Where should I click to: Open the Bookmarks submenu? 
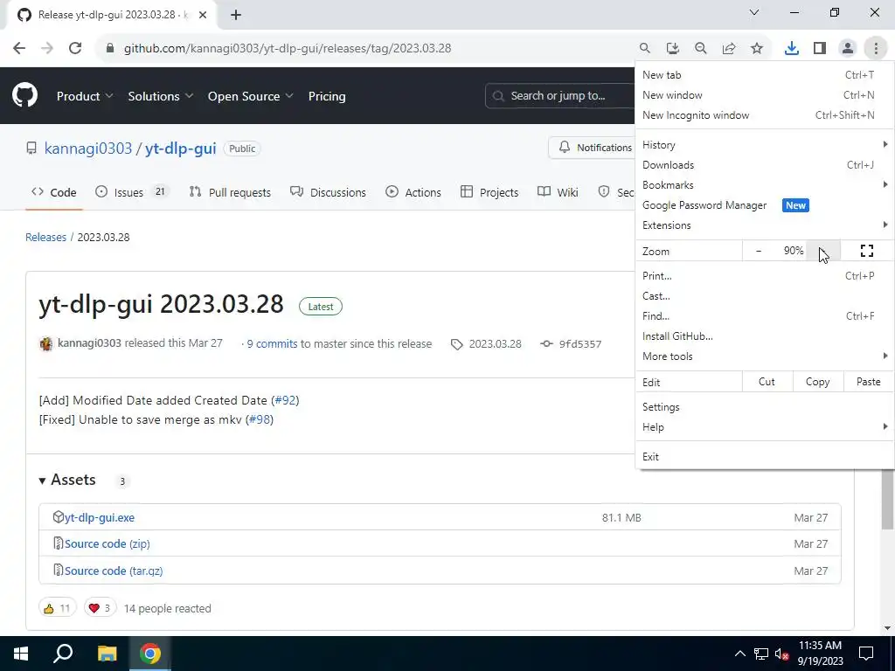(x=763, y=185)
